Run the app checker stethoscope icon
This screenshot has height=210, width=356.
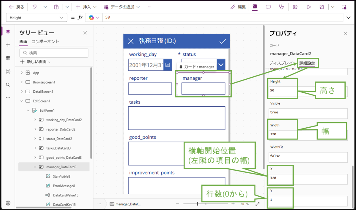click(x=281, y=7)
